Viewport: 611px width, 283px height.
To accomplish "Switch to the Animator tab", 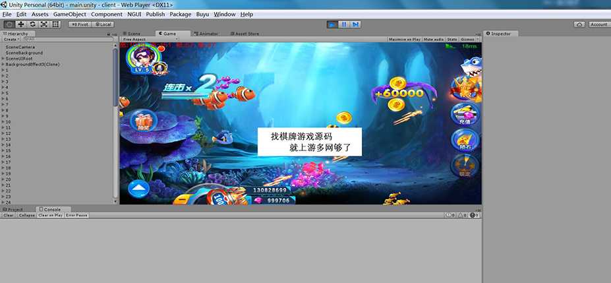I will [x=206, y=34].
